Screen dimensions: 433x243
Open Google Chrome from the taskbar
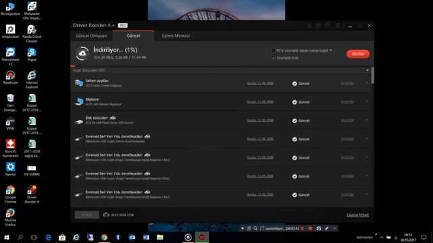click(x=104, y=237)
